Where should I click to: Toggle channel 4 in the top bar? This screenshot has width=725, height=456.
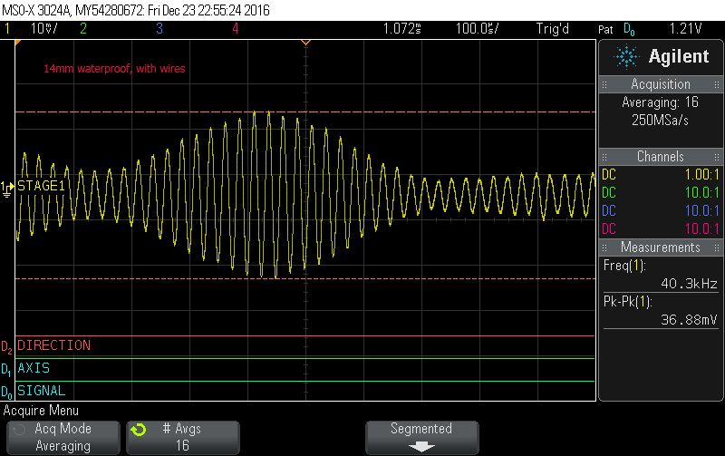tap(235, 29)
